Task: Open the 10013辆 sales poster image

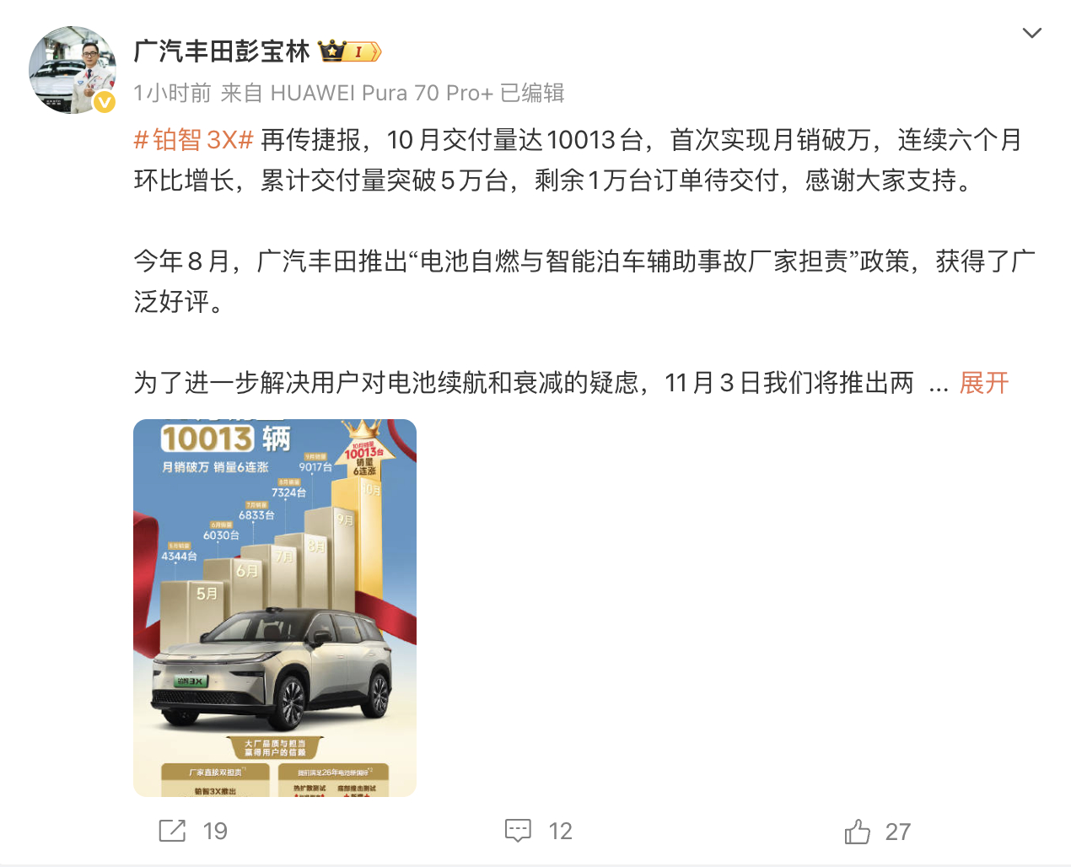Action: click(275, 608)
